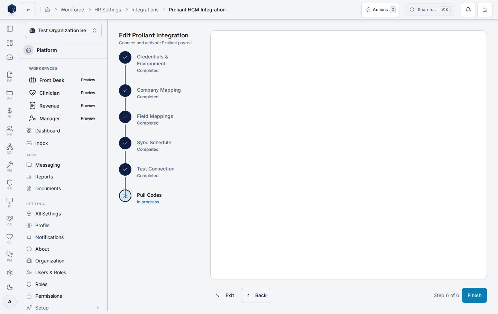Open the LO network rail icon
Viewport: 498px width, 314px height.
point(10,149)
